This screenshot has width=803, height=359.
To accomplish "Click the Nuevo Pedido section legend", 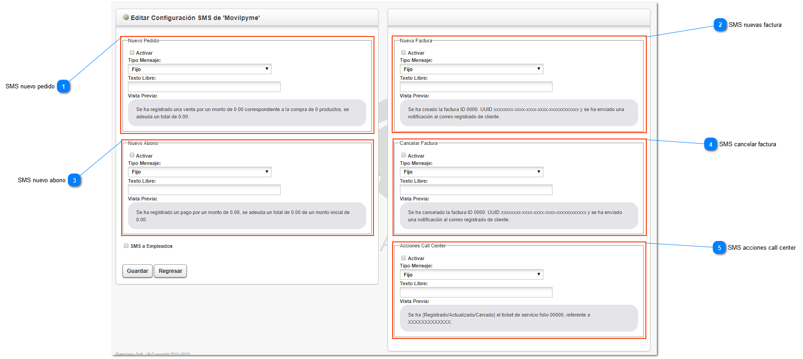I will tap(143, 41).
